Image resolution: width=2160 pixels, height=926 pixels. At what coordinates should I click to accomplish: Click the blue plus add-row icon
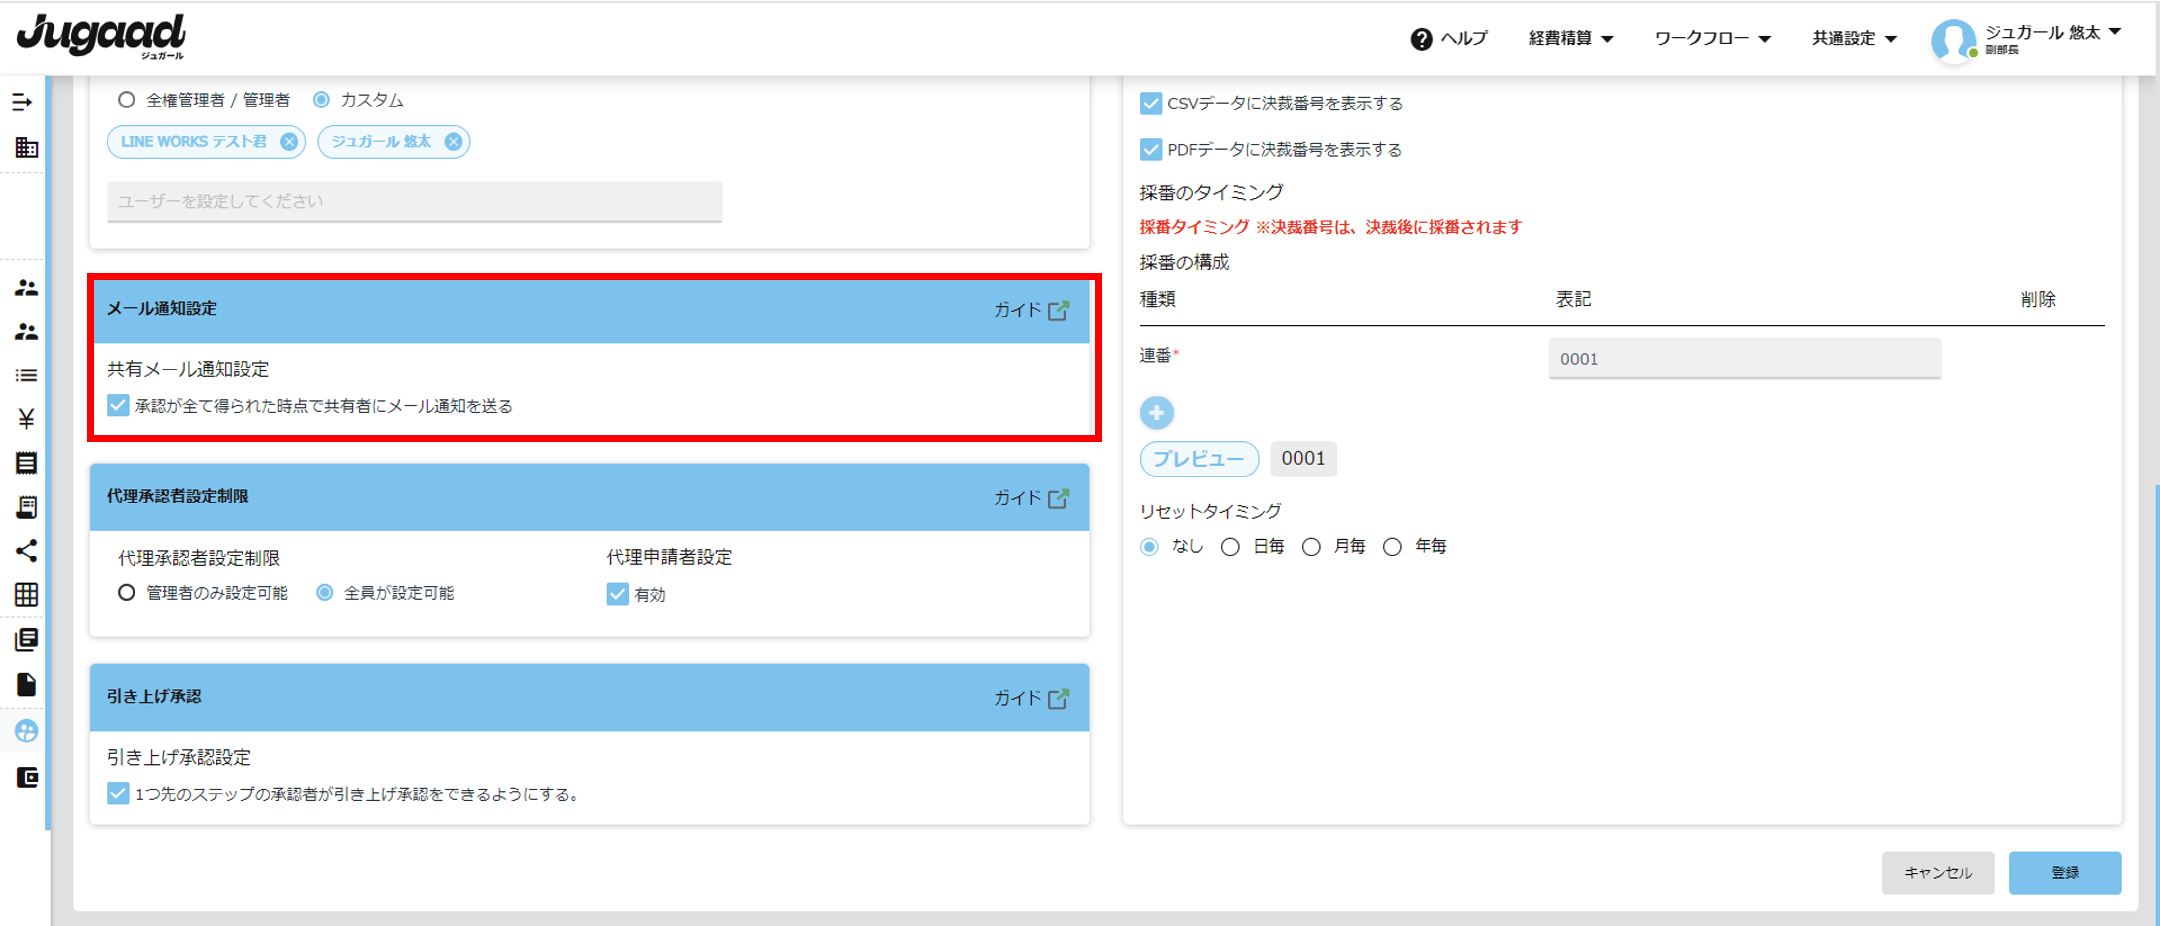1156,412
